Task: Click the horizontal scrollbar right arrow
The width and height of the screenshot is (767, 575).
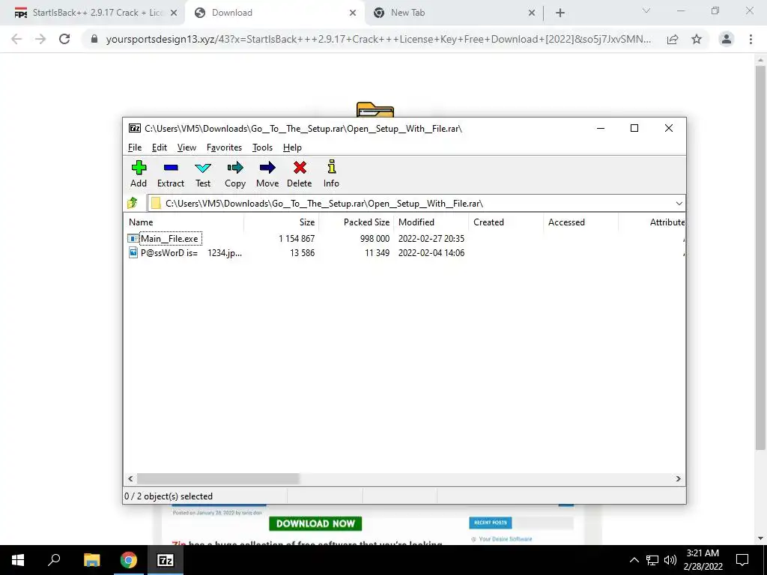Action: pos(678,478)
